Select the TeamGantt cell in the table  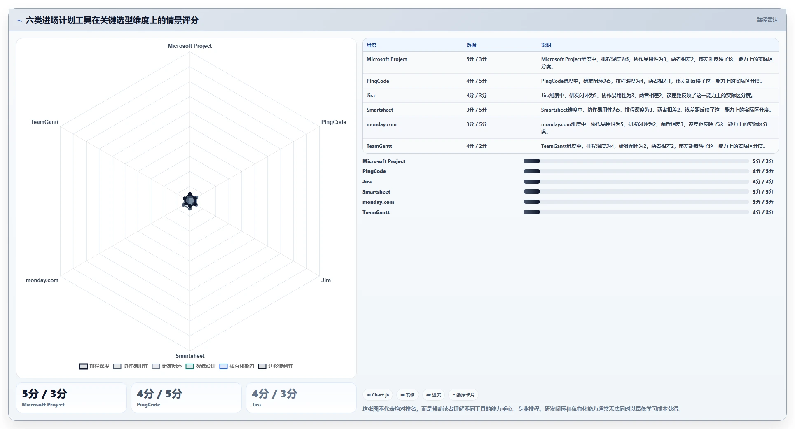click(379, 146)
